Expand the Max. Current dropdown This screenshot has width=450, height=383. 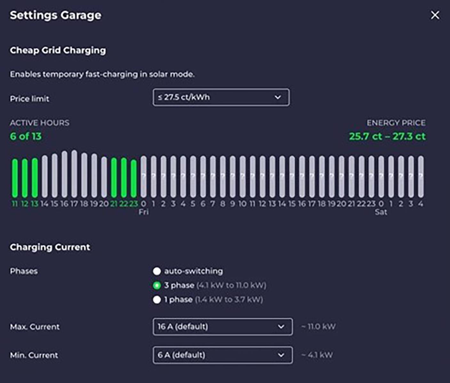pos(222,327)
